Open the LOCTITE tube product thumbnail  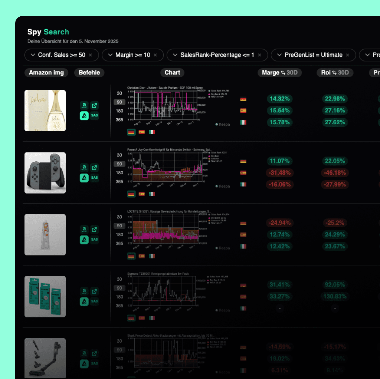[45, 235]
